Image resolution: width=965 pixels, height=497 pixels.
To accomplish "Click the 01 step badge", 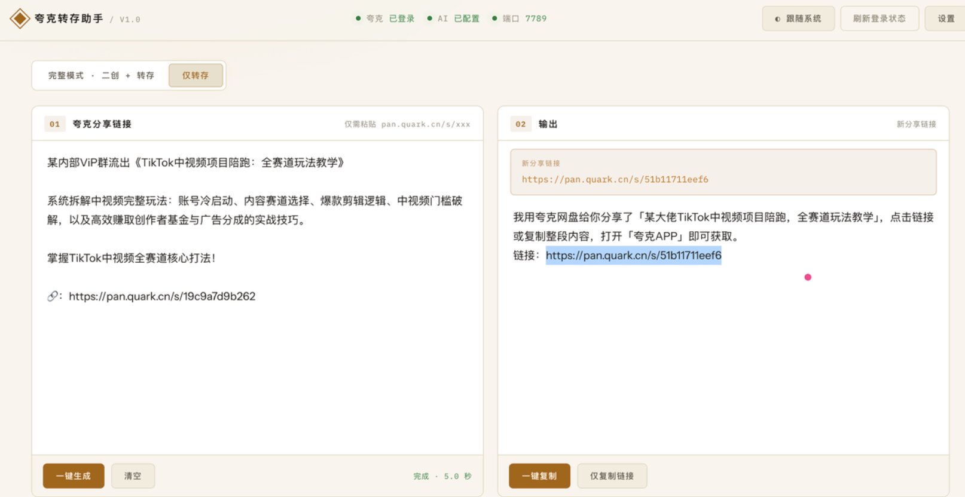I will tap(54, 124).
